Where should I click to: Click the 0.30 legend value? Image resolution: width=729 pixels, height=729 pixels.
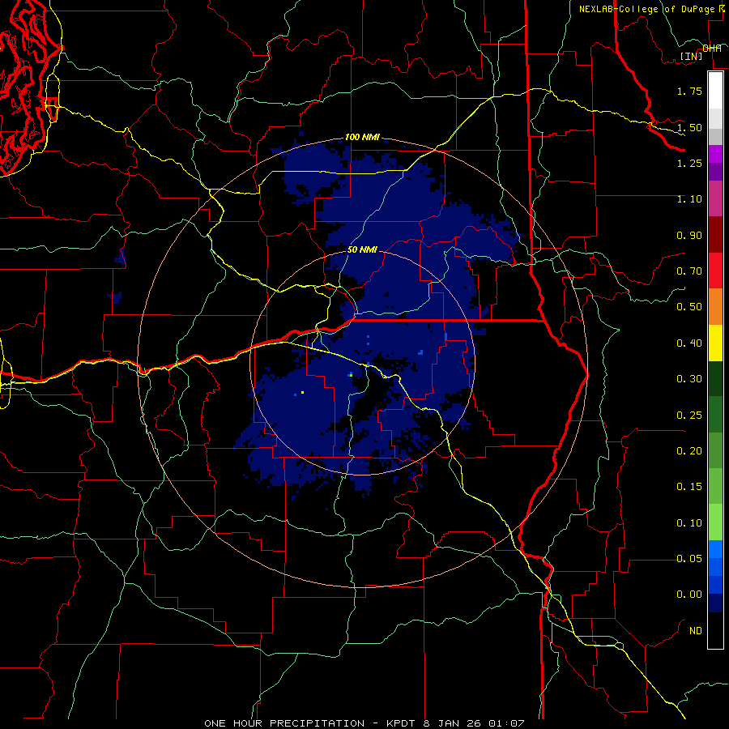point(689,379)
